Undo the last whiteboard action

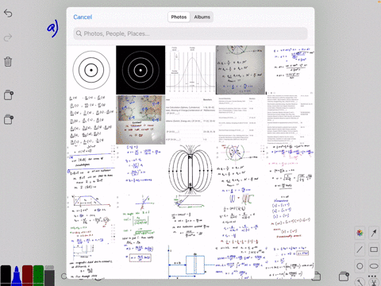(8, 13)
